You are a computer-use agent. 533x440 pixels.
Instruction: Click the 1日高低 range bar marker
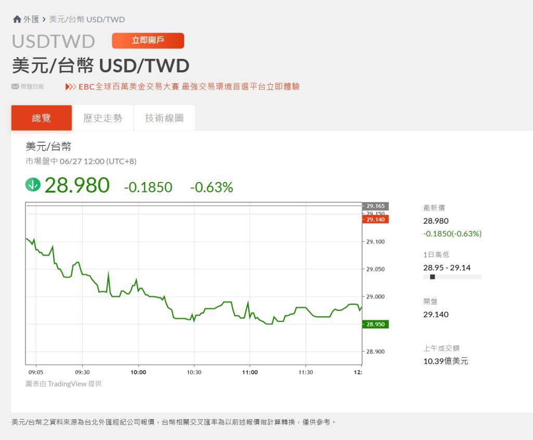pos(433,277)
